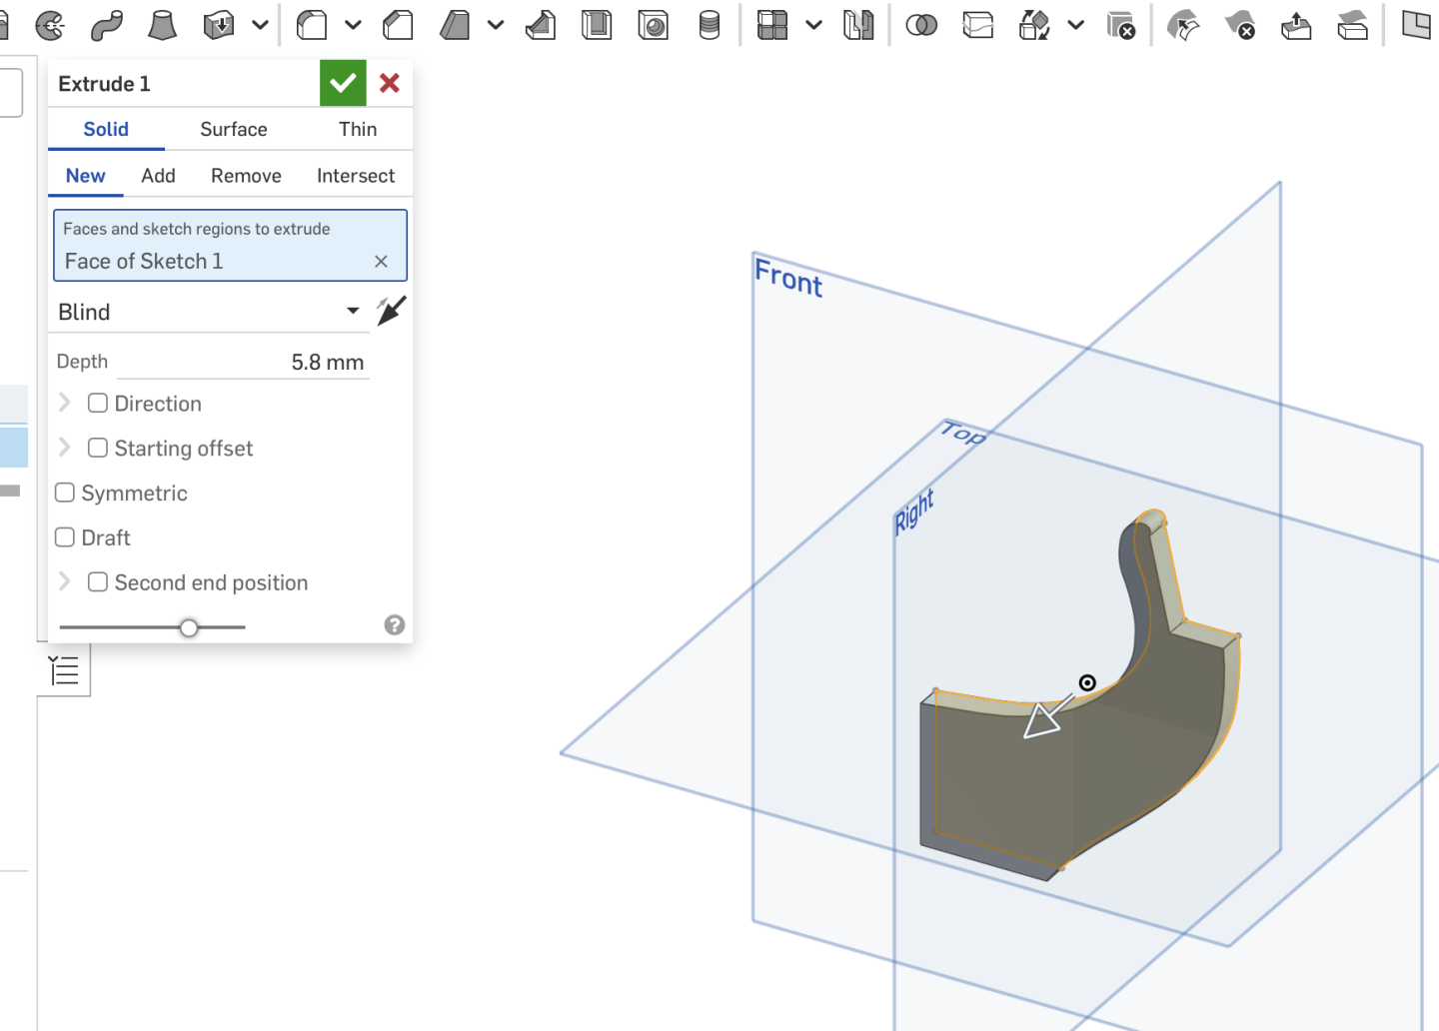The image size is (1439, 1031).
Task: Select the Sweep tool
Action: (105, 25)
